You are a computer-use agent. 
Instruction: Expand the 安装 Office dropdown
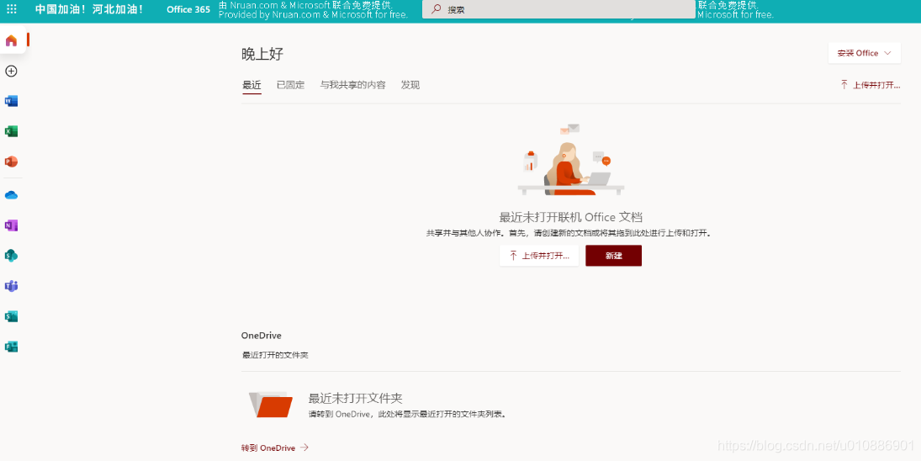864,53
